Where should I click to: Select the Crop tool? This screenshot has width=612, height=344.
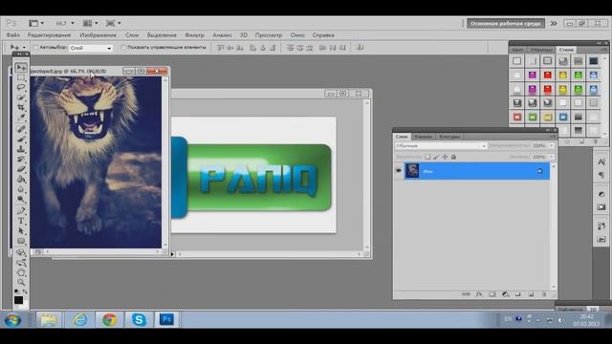[21, 107]
